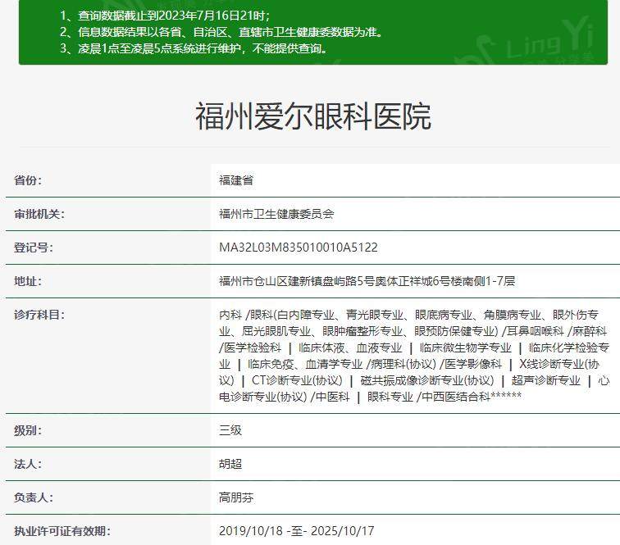Click the address text starting 福州市仓山区
The image size is (620, 545).
pos(367,281)
